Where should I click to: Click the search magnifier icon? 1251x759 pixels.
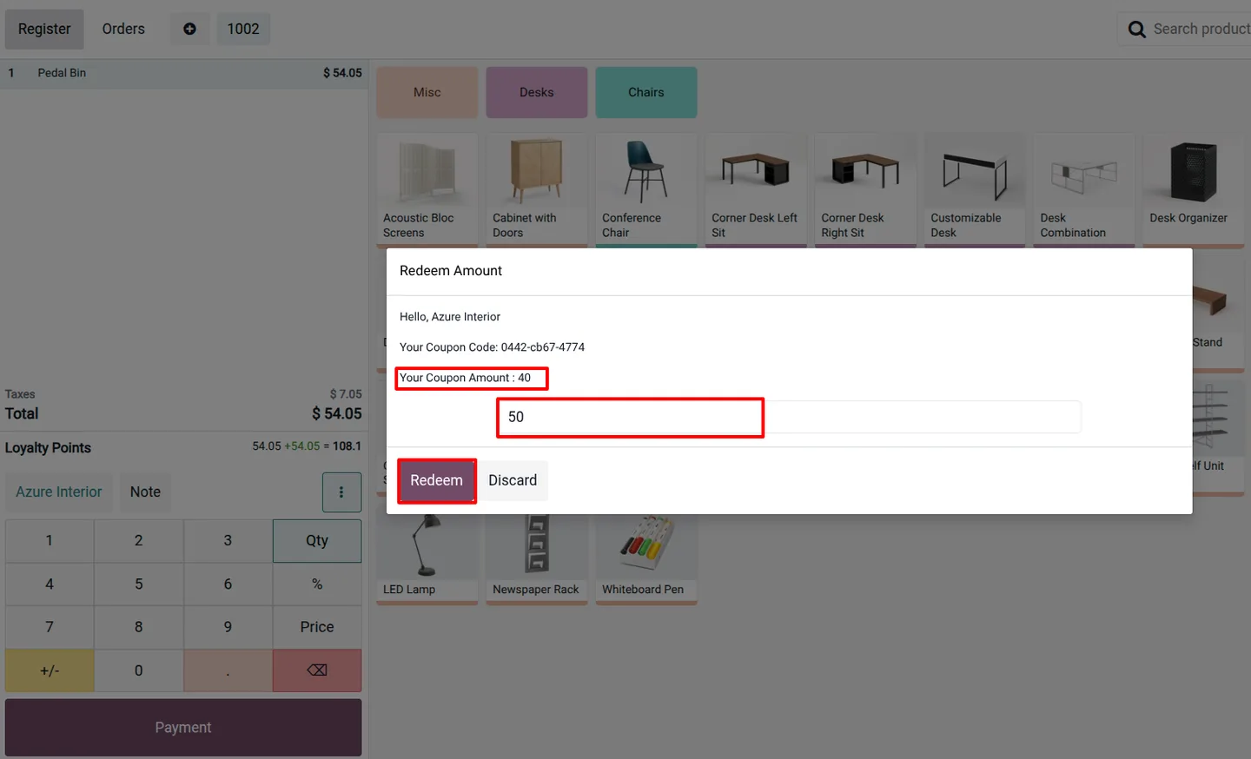click(1136, 30)
